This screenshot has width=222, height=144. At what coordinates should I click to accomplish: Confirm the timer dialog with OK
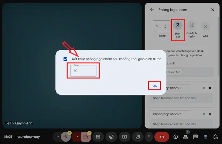[x=155, y=86]
